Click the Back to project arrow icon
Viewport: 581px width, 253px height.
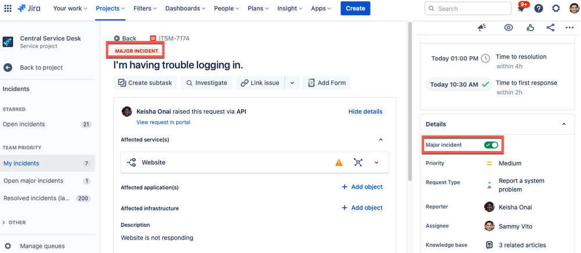tap(8, 68)
